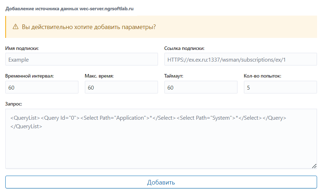Focus the 'Имя подписки' input with Example placeholder
The image size is (322, 193).
pyautogui.click(x=82, y=59)
